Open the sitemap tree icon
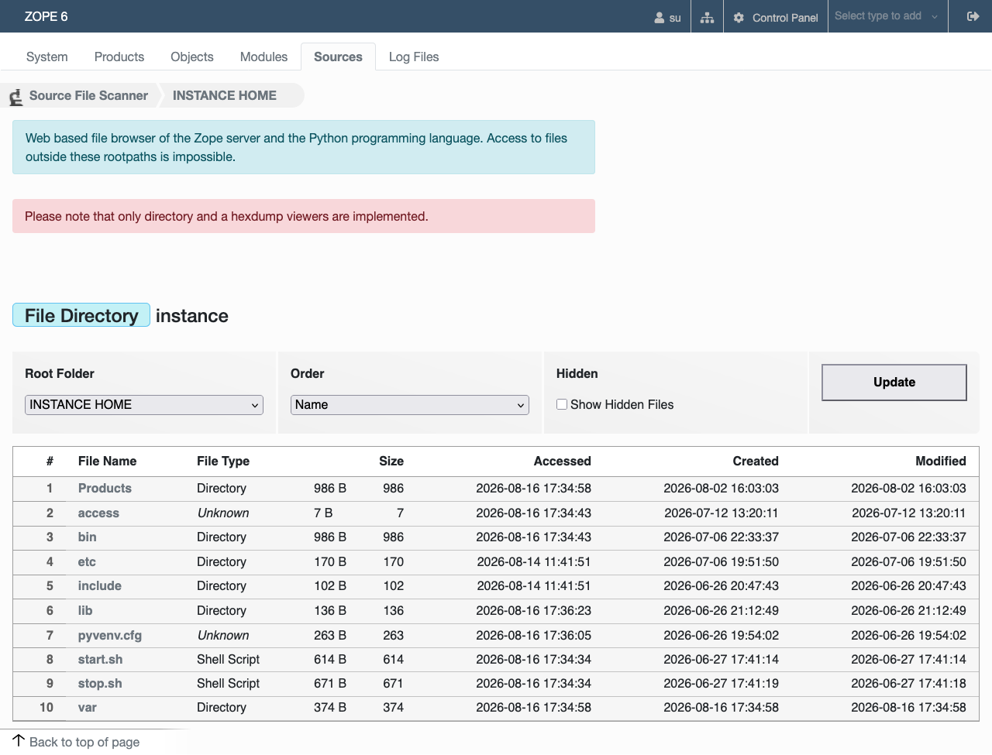Image resolution: width=992 pixels, height=755 pixels. (x=707, y=17)
